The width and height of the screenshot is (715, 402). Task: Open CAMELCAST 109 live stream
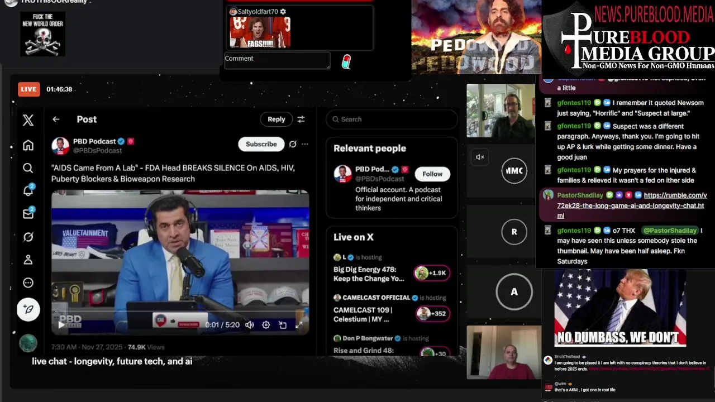coord(363,314)
